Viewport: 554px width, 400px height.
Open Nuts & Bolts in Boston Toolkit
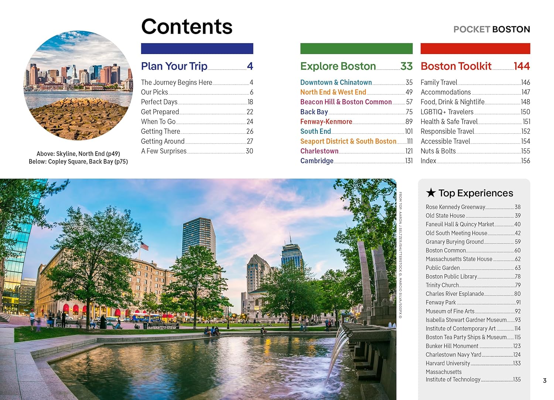[x=438, y=151]
